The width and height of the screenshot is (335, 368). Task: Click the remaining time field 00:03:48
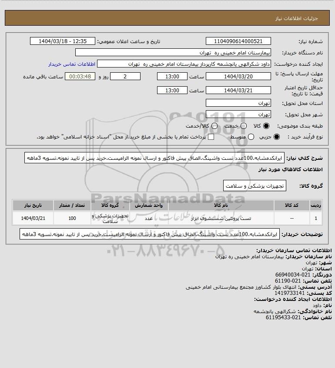[80, 77]
